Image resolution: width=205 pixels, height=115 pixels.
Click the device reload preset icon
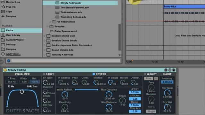(170, 70)
